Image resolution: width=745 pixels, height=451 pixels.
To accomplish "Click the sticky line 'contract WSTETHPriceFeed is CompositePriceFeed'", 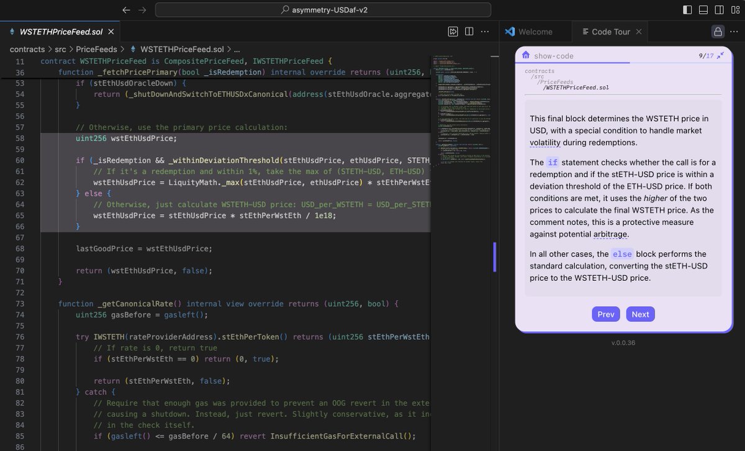I will click(187, 61).
